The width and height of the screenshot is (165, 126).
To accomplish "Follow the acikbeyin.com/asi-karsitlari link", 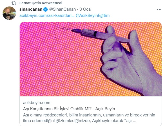I will [47, 15].
